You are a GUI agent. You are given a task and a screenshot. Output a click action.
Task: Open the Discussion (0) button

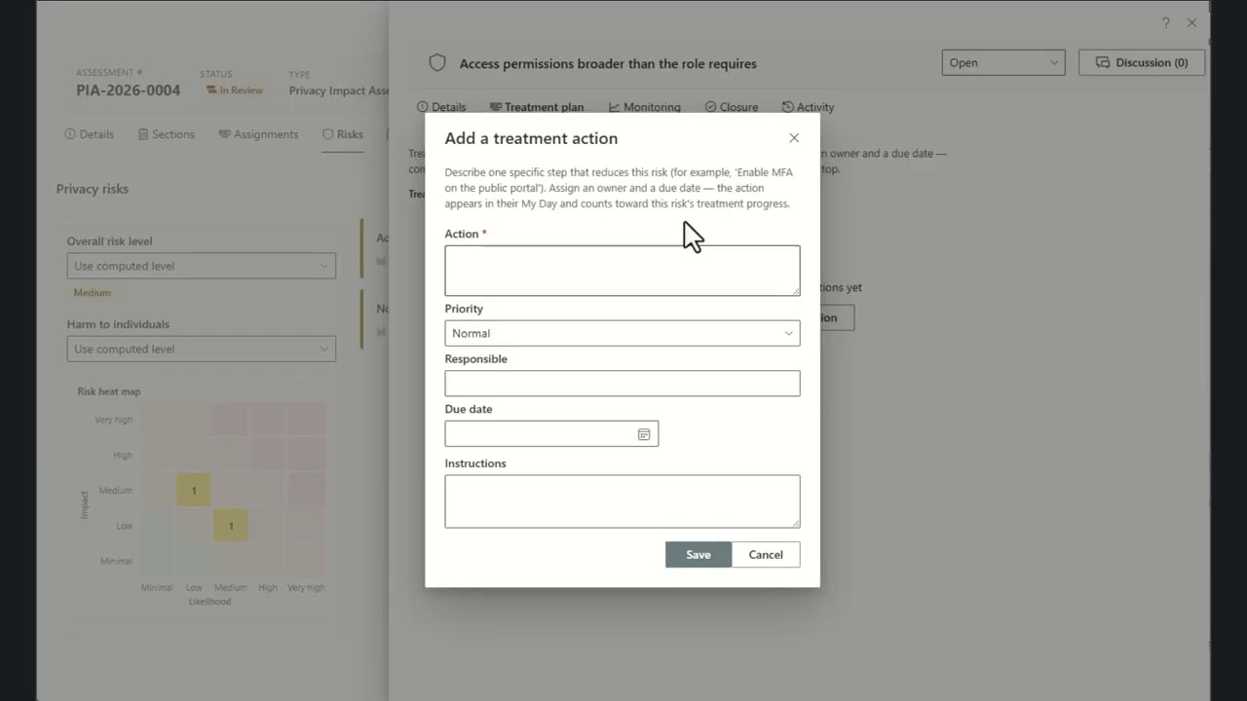pyautogui.click(x=1142, y=62)
